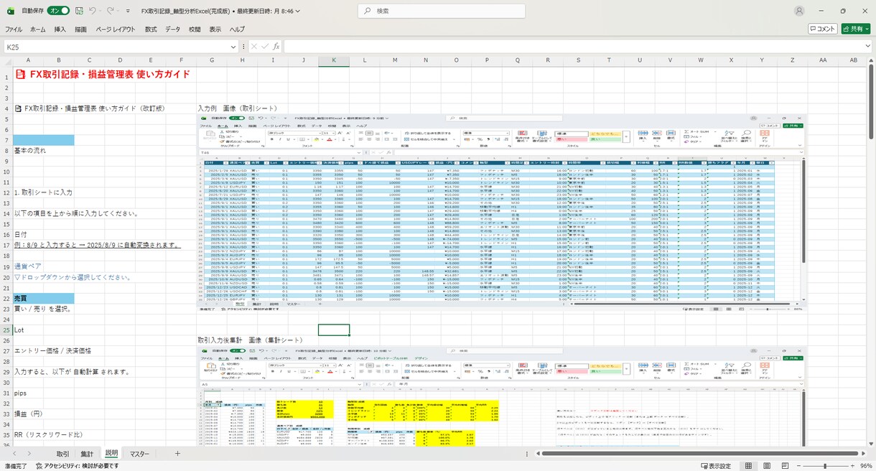This screenshot has width=876, height=471.
Task: Click the blue 通貨ペア text cell
Action: coord(29,266)
